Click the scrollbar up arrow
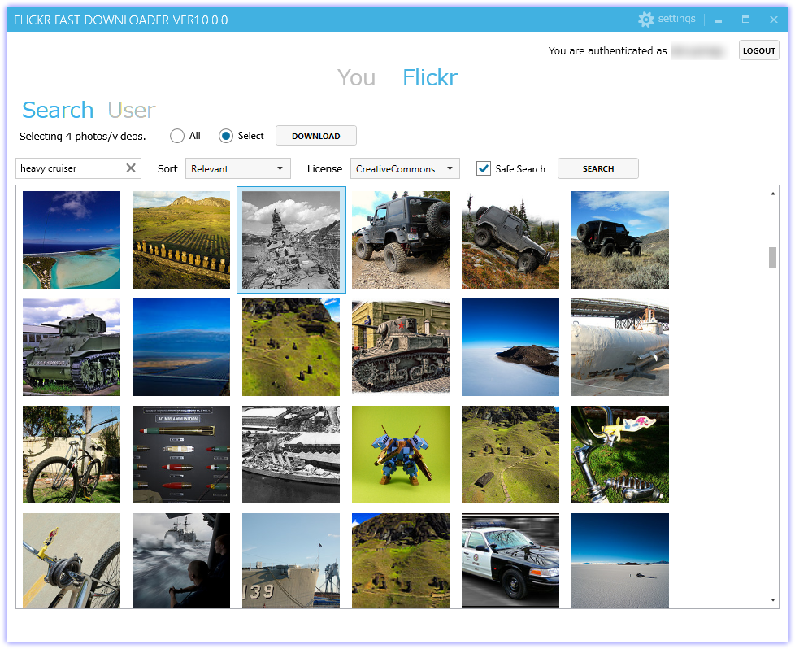 coord(773,194)
